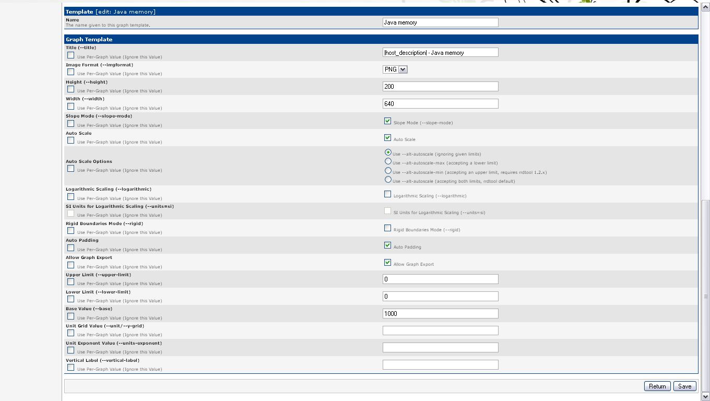The height and width of the screenshot is (401, 710).
Task: Check Use Per-Graph Value under Unit Exponent Value
Action: click(x=70, y=350)
